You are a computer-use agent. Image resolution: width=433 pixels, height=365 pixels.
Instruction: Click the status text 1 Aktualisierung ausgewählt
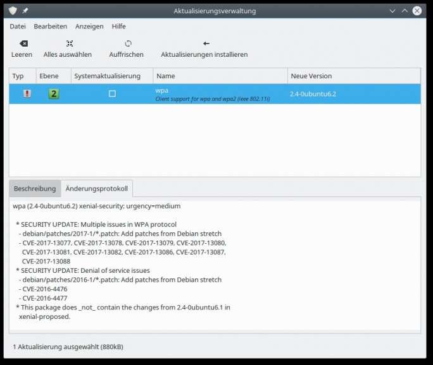pyautogui.click(x=68, y=347)
